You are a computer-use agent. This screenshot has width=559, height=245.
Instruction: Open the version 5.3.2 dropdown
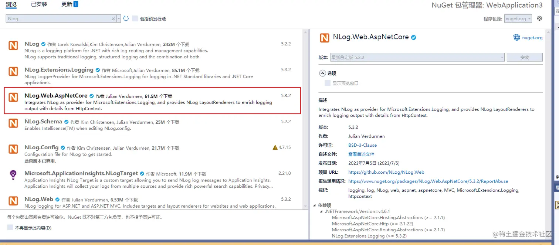[x=417, y=57]
